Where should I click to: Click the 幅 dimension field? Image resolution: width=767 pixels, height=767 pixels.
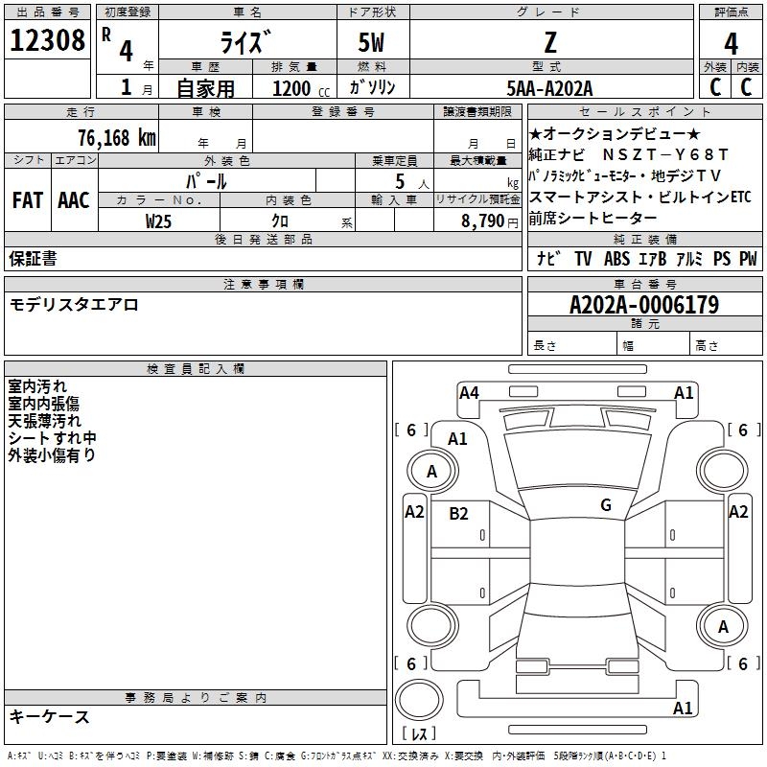(654, 344)
